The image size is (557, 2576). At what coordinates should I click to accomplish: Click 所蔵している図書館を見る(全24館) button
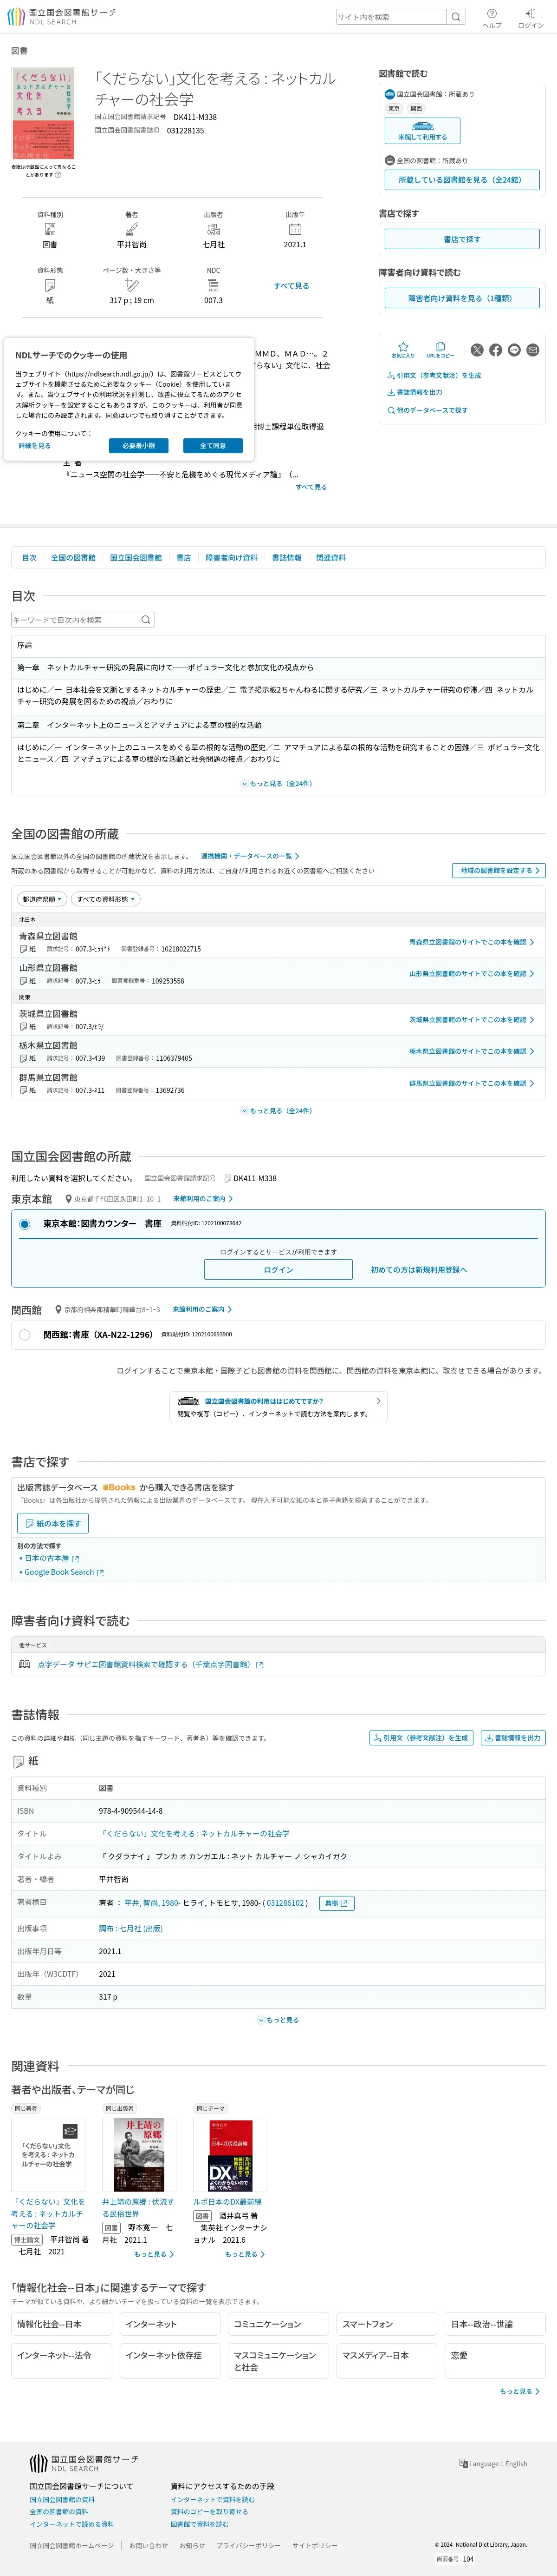tap(462, 180)
